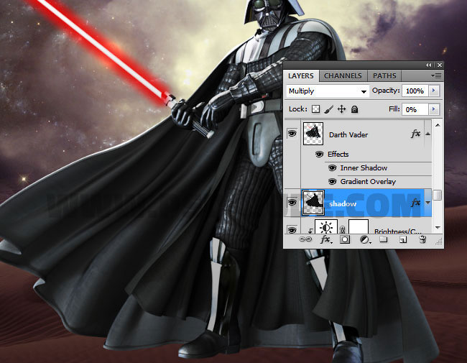Select the Brightness/C... layer name
The height and width of the screenshot is (363, 467).
397,231
